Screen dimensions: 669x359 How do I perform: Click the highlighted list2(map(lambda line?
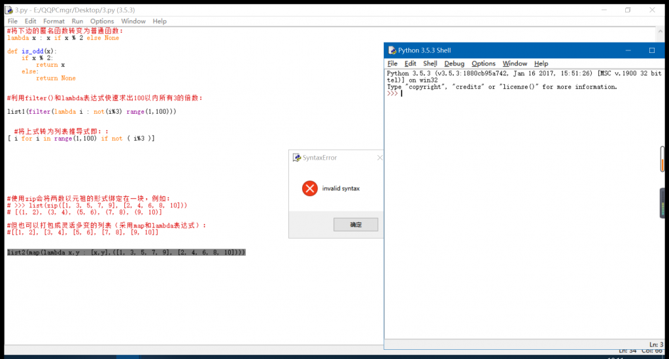pos(126,252)
